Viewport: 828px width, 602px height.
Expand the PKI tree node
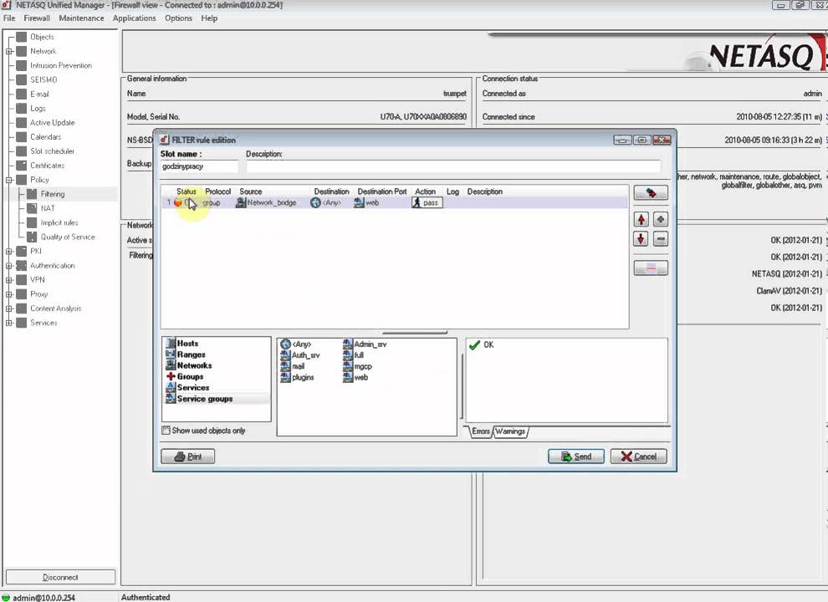click(9, 252)
